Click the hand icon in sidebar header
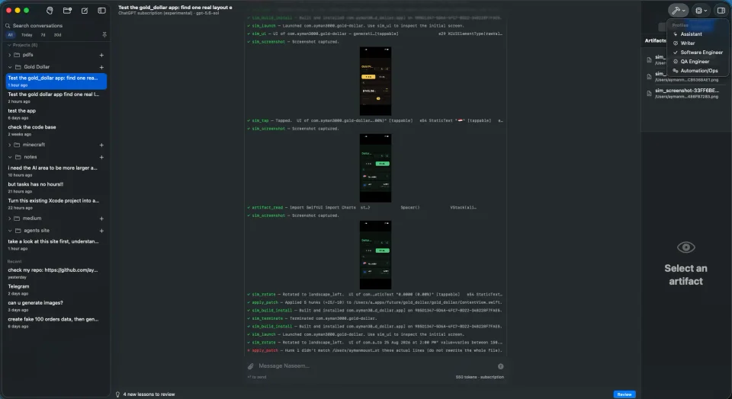Viewport: 732px width, 399px height. (x=50, y=10)
